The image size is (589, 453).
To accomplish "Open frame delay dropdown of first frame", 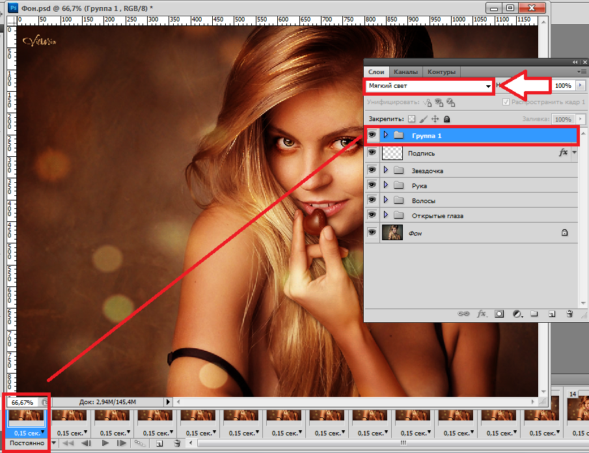I will click(42, 432).
